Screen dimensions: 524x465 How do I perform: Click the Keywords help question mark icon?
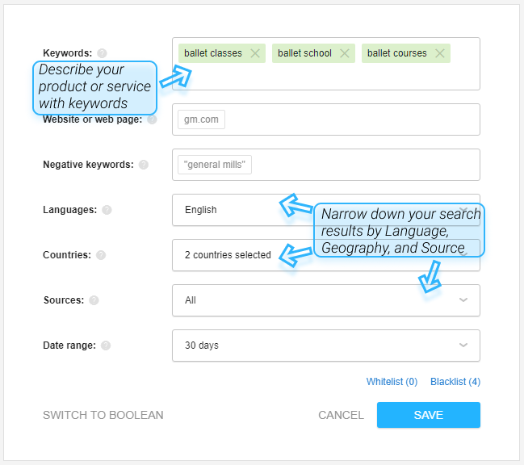(x=102, y=53)
